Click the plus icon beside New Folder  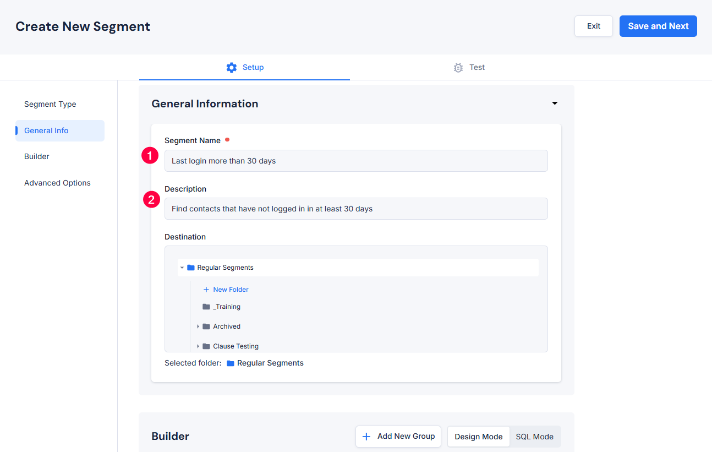click(x=206, y=290)
